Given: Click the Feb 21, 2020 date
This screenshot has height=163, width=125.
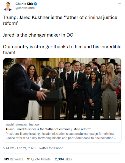Looking at the screenshot, I should [26, 148].
